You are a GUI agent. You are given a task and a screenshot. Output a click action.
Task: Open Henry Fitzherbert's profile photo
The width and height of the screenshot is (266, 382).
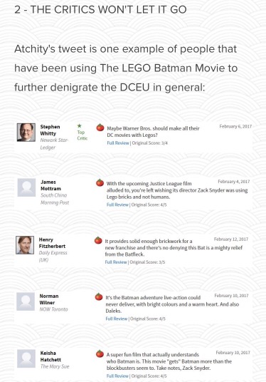click(25, 245)
